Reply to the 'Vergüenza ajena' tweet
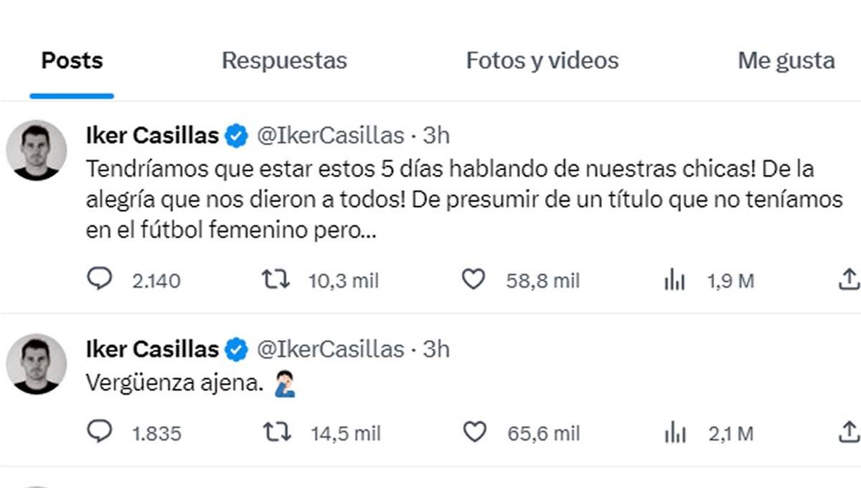 tap(101, 433)
